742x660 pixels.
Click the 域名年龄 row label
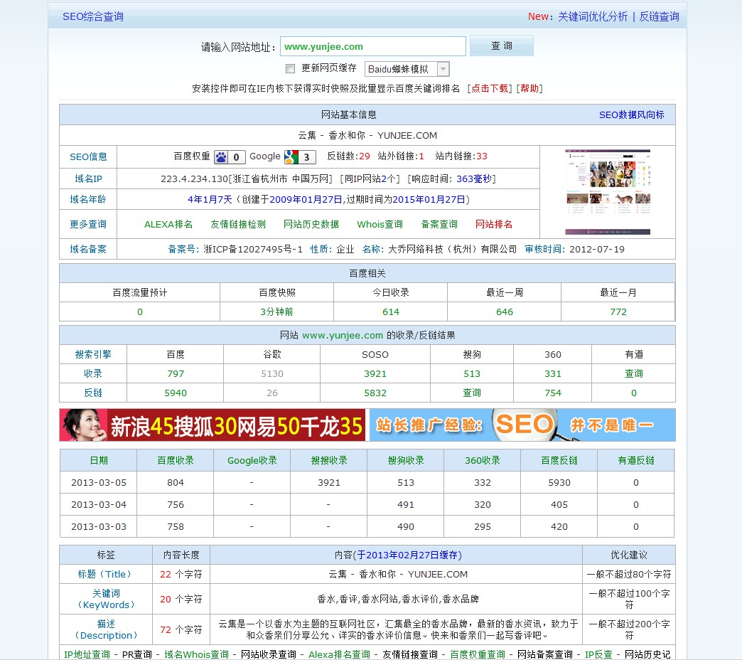pos(89,199)
